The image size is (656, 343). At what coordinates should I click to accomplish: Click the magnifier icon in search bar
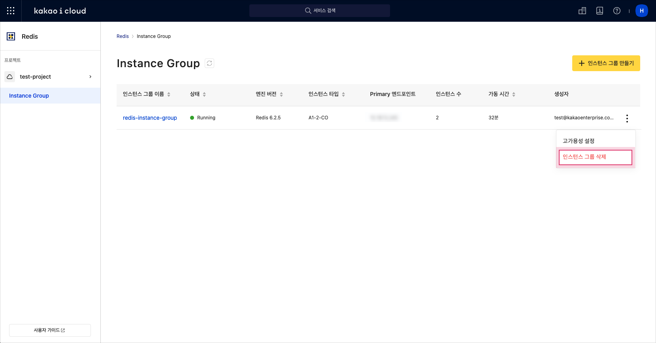click(x=308, y=11)
